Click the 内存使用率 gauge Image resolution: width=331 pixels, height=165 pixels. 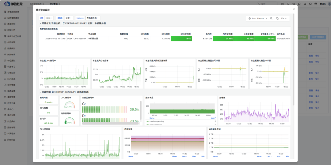click(70, 121)
